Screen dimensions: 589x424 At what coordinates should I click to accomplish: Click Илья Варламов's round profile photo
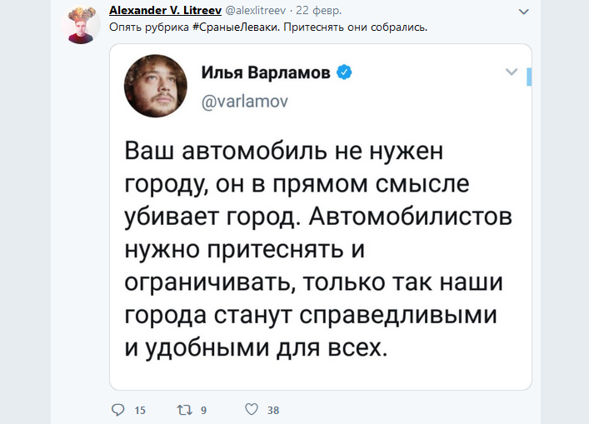coord(156,87)
